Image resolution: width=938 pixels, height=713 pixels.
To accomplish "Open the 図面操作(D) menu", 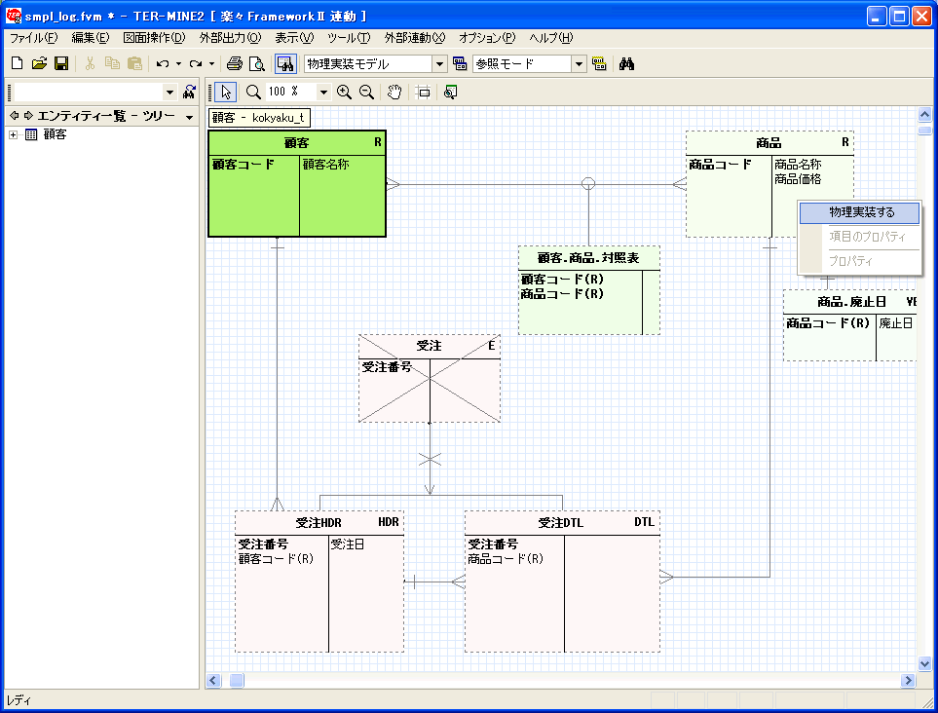I will pyautogui.click(x=154, y=38).
